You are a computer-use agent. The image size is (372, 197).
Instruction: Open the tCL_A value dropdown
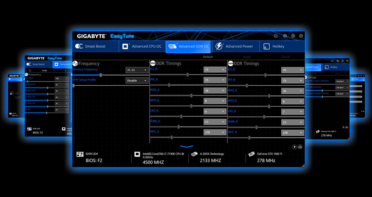point(215,70)
